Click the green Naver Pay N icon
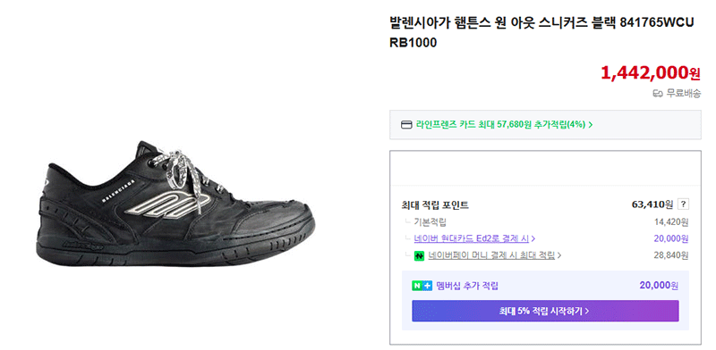This screenshot has width=716, height=350. tap(419, 255)
